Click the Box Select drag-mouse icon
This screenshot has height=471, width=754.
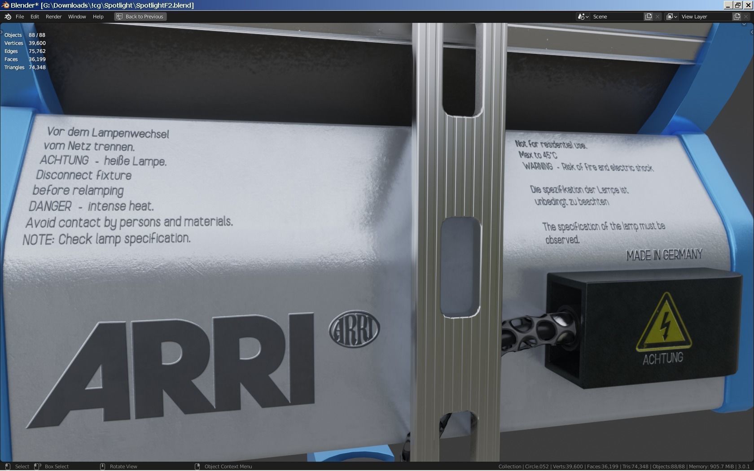[38, 467]
